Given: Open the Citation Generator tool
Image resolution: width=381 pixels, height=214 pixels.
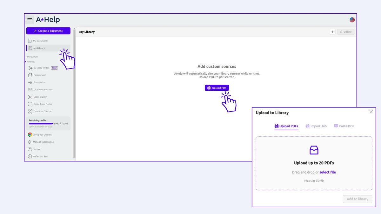Looking at the screenshot, I should (40, 90).
